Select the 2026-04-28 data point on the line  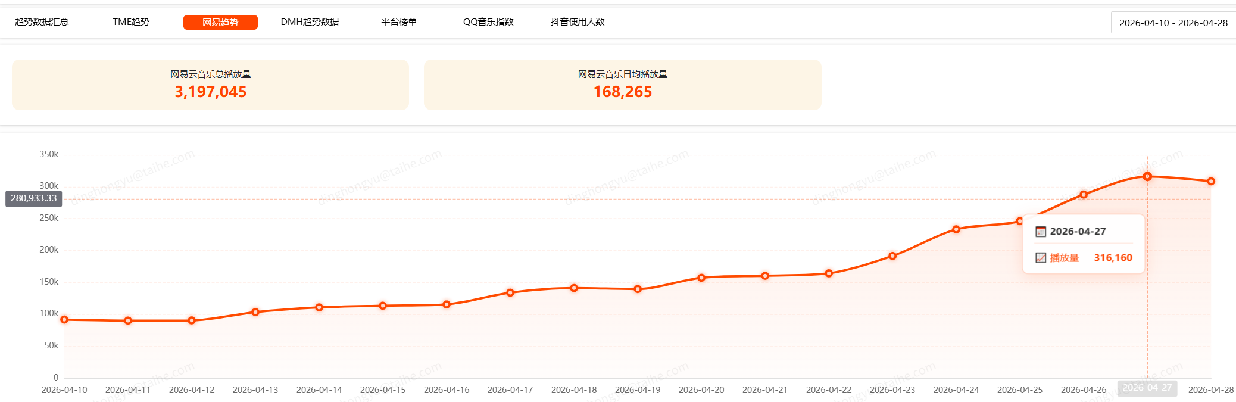point(1211,181)
